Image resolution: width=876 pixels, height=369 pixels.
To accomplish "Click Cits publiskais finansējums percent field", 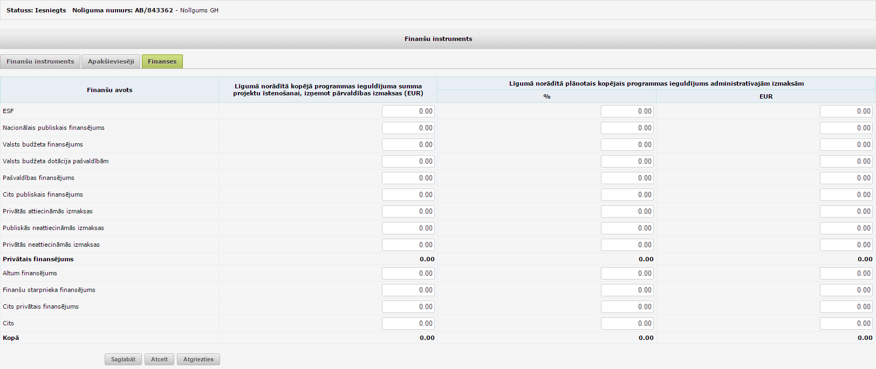I will [627, 194].
